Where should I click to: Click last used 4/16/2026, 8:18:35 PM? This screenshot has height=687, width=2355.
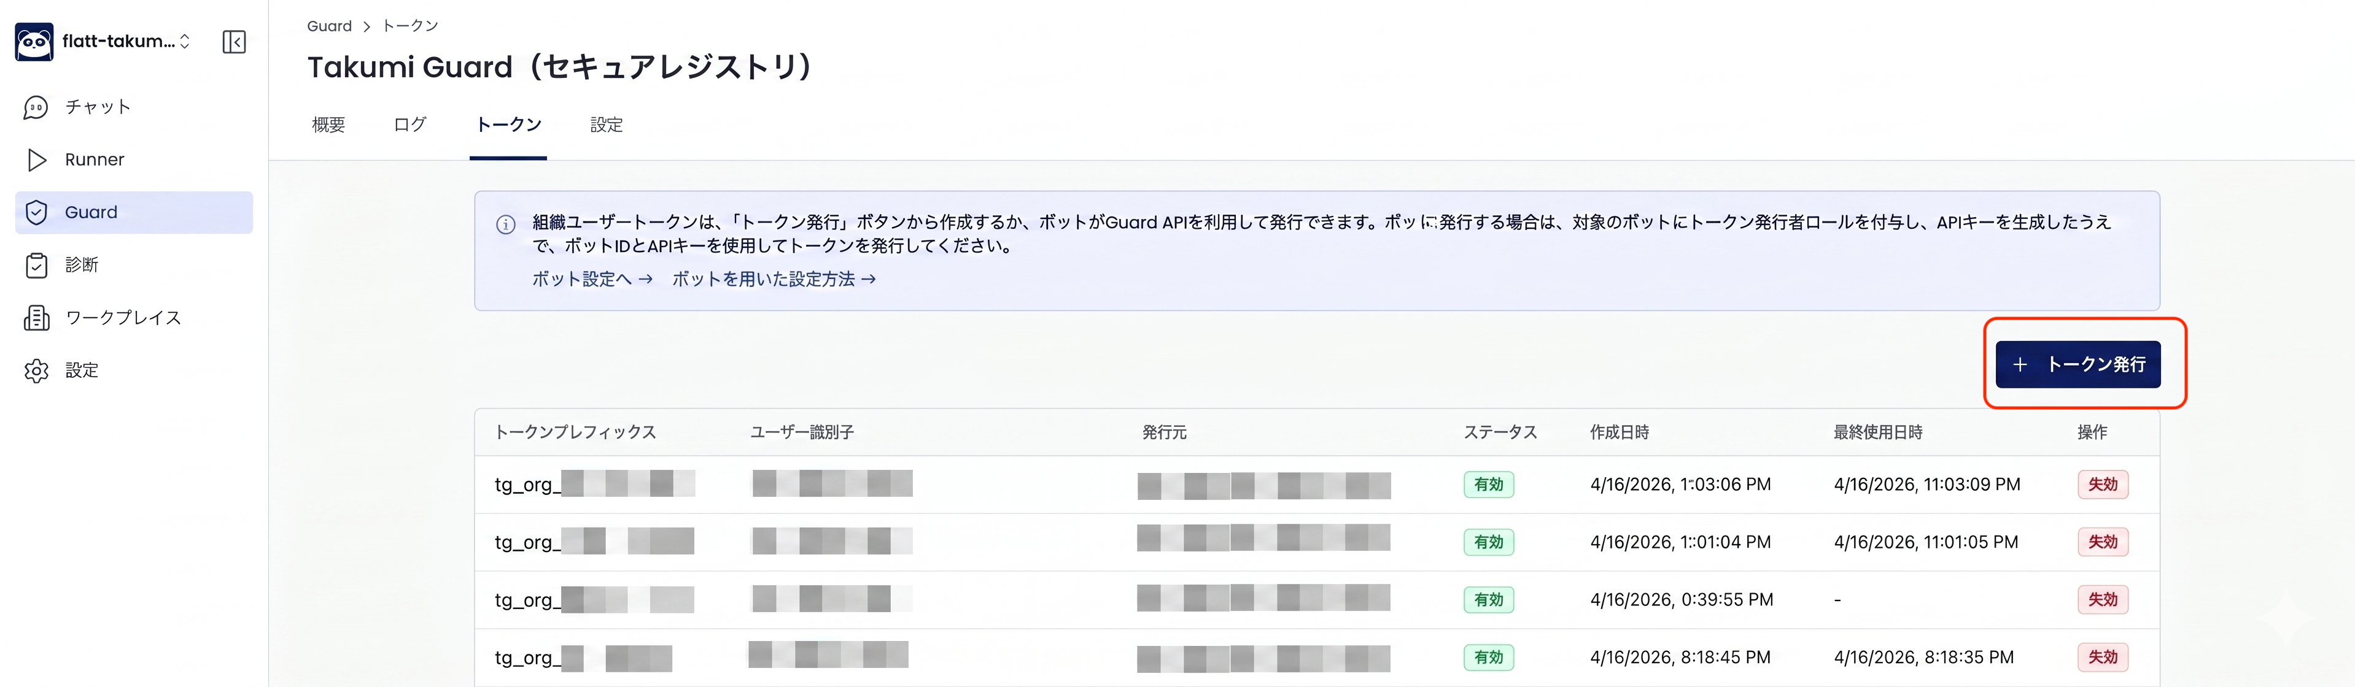pos(1923,657)
